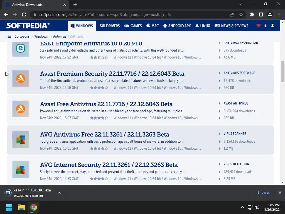Open ESET Endpoint Antivirus title link
The width and height of the screenshot is (285, 214).
coord(91,44)
